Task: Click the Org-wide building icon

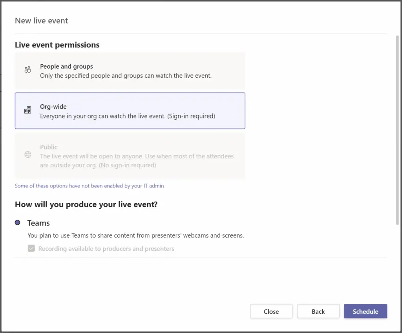Action: tap(28, 110)
